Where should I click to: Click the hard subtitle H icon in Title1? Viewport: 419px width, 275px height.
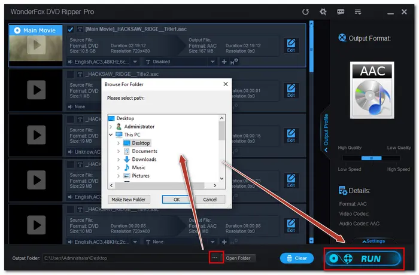click(x=234, y=62)
